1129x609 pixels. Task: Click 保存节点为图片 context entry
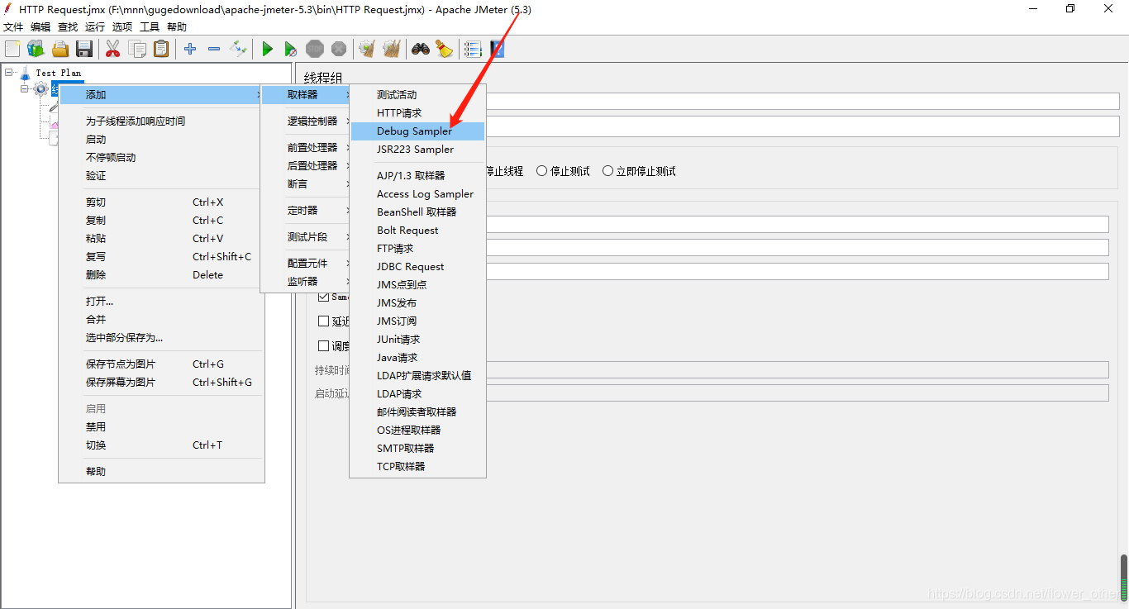coord(161,364)
